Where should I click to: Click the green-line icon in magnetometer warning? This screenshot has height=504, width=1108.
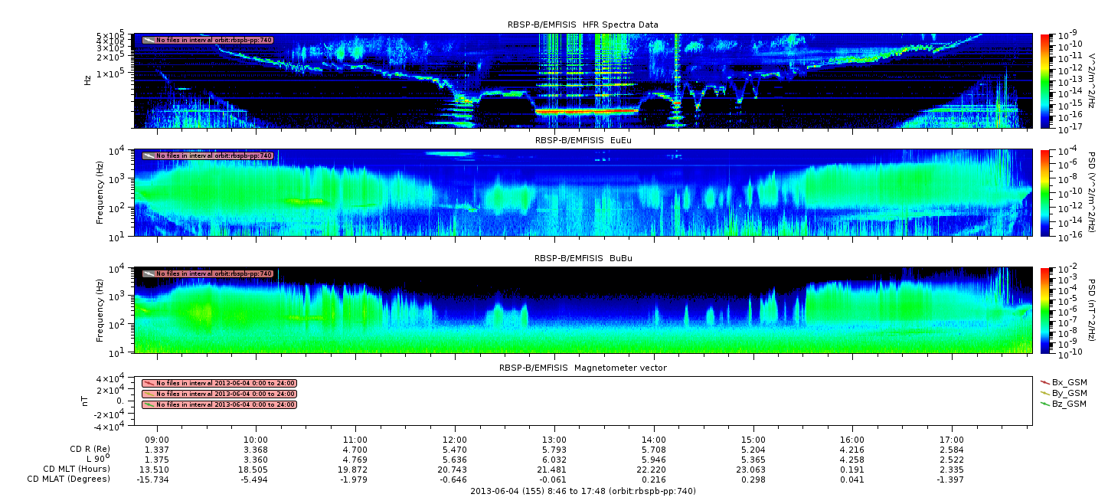tap(149, 404)
